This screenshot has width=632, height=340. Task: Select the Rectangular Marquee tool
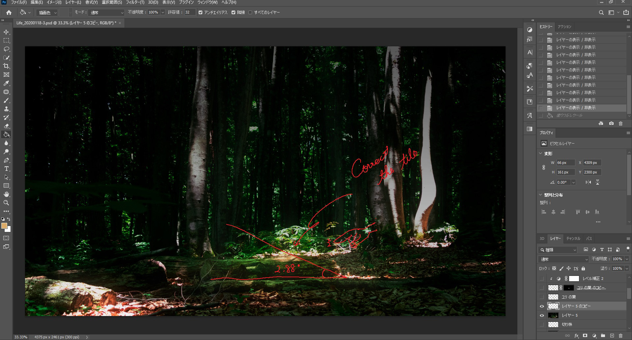(6, 41)
